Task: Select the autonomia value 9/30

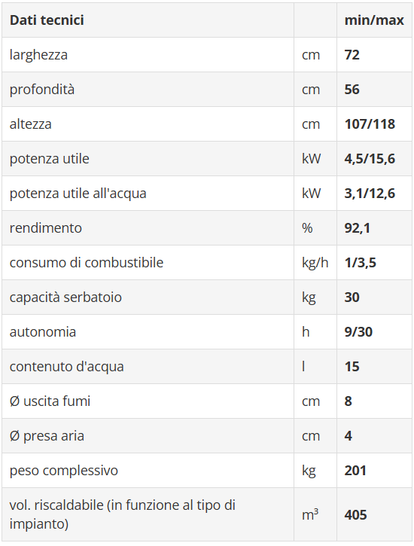Action: coord(358,332)
